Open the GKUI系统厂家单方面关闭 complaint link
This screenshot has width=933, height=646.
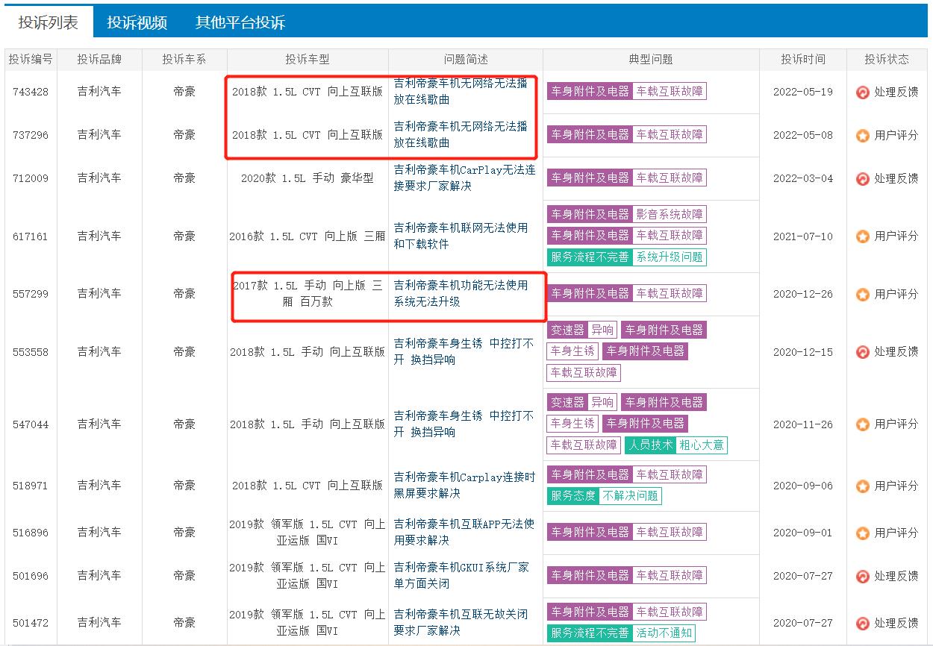pos(461,575)
